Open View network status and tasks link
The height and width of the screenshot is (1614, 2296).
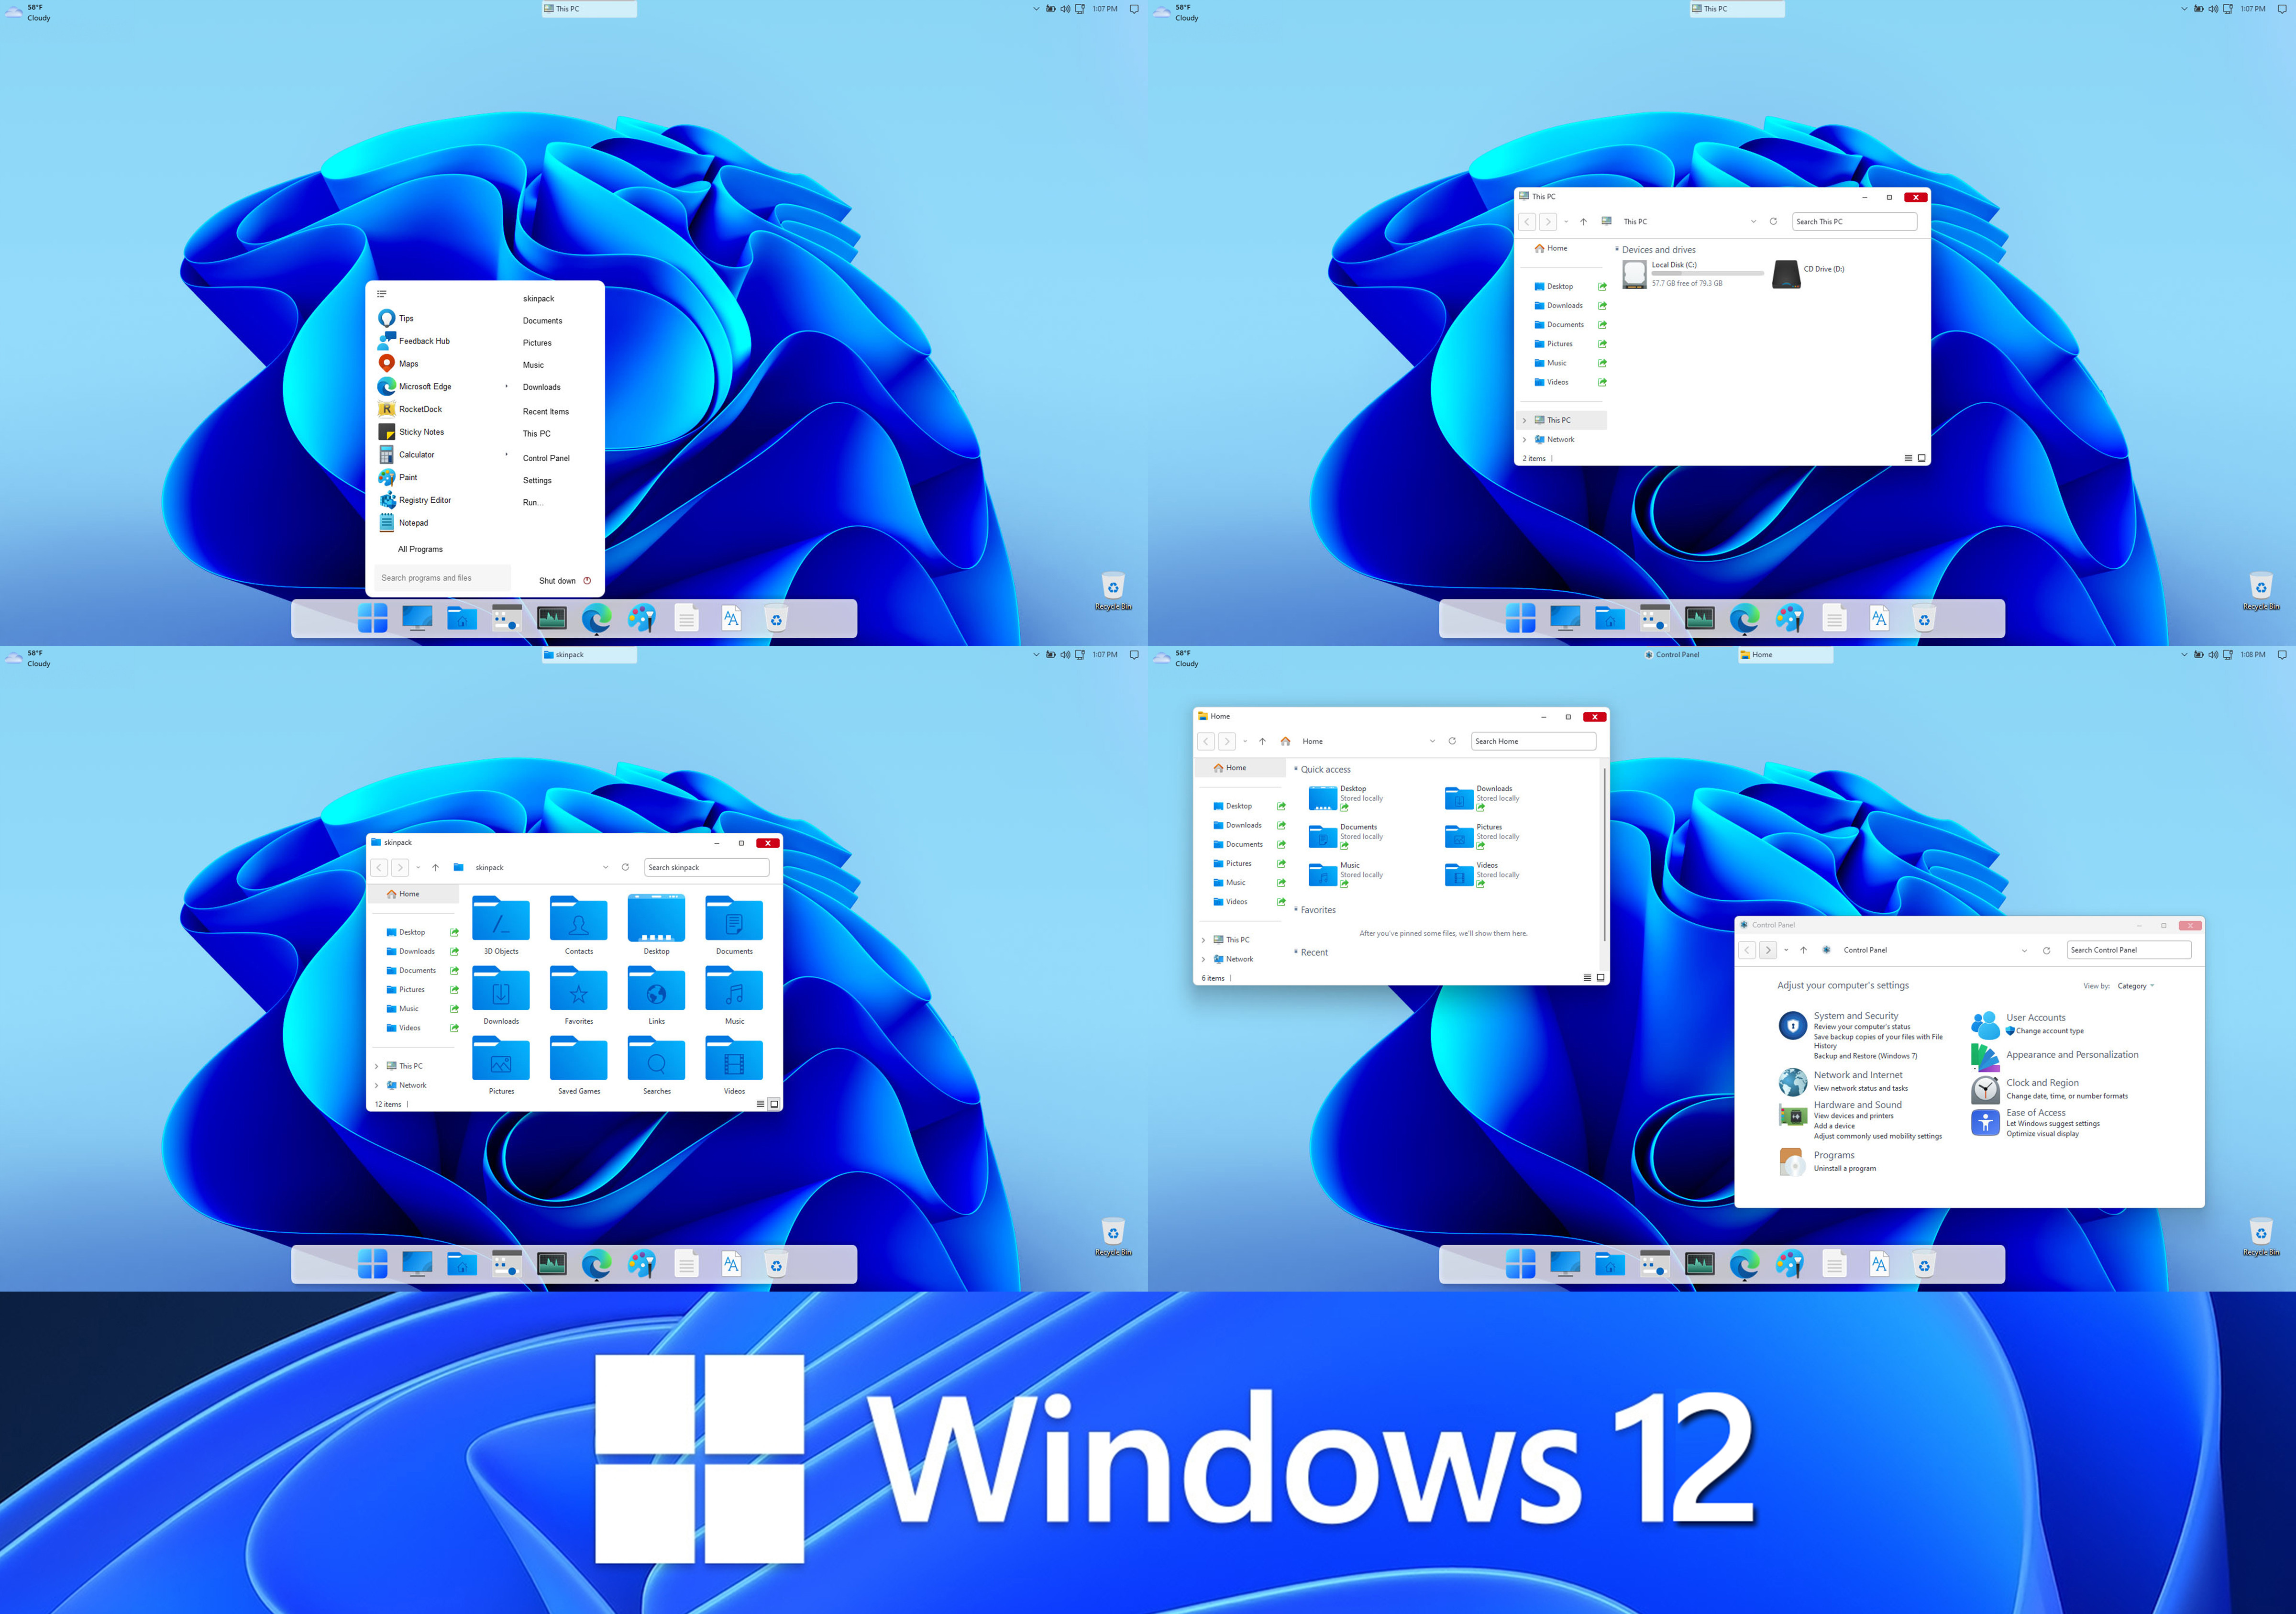[x=1860, y=1088]
